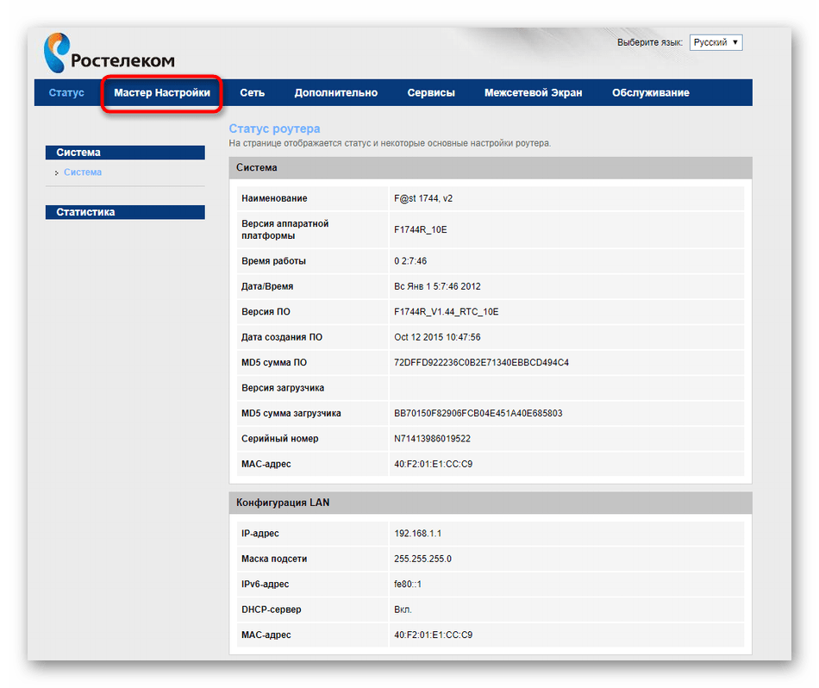Select the Сервисы menu item
The width and height of the screenshot is (819, 688).
tap(431, 93)
